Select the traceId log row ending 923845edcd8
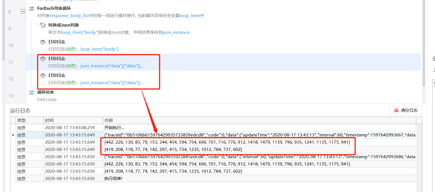 click(x=216, y=157)
